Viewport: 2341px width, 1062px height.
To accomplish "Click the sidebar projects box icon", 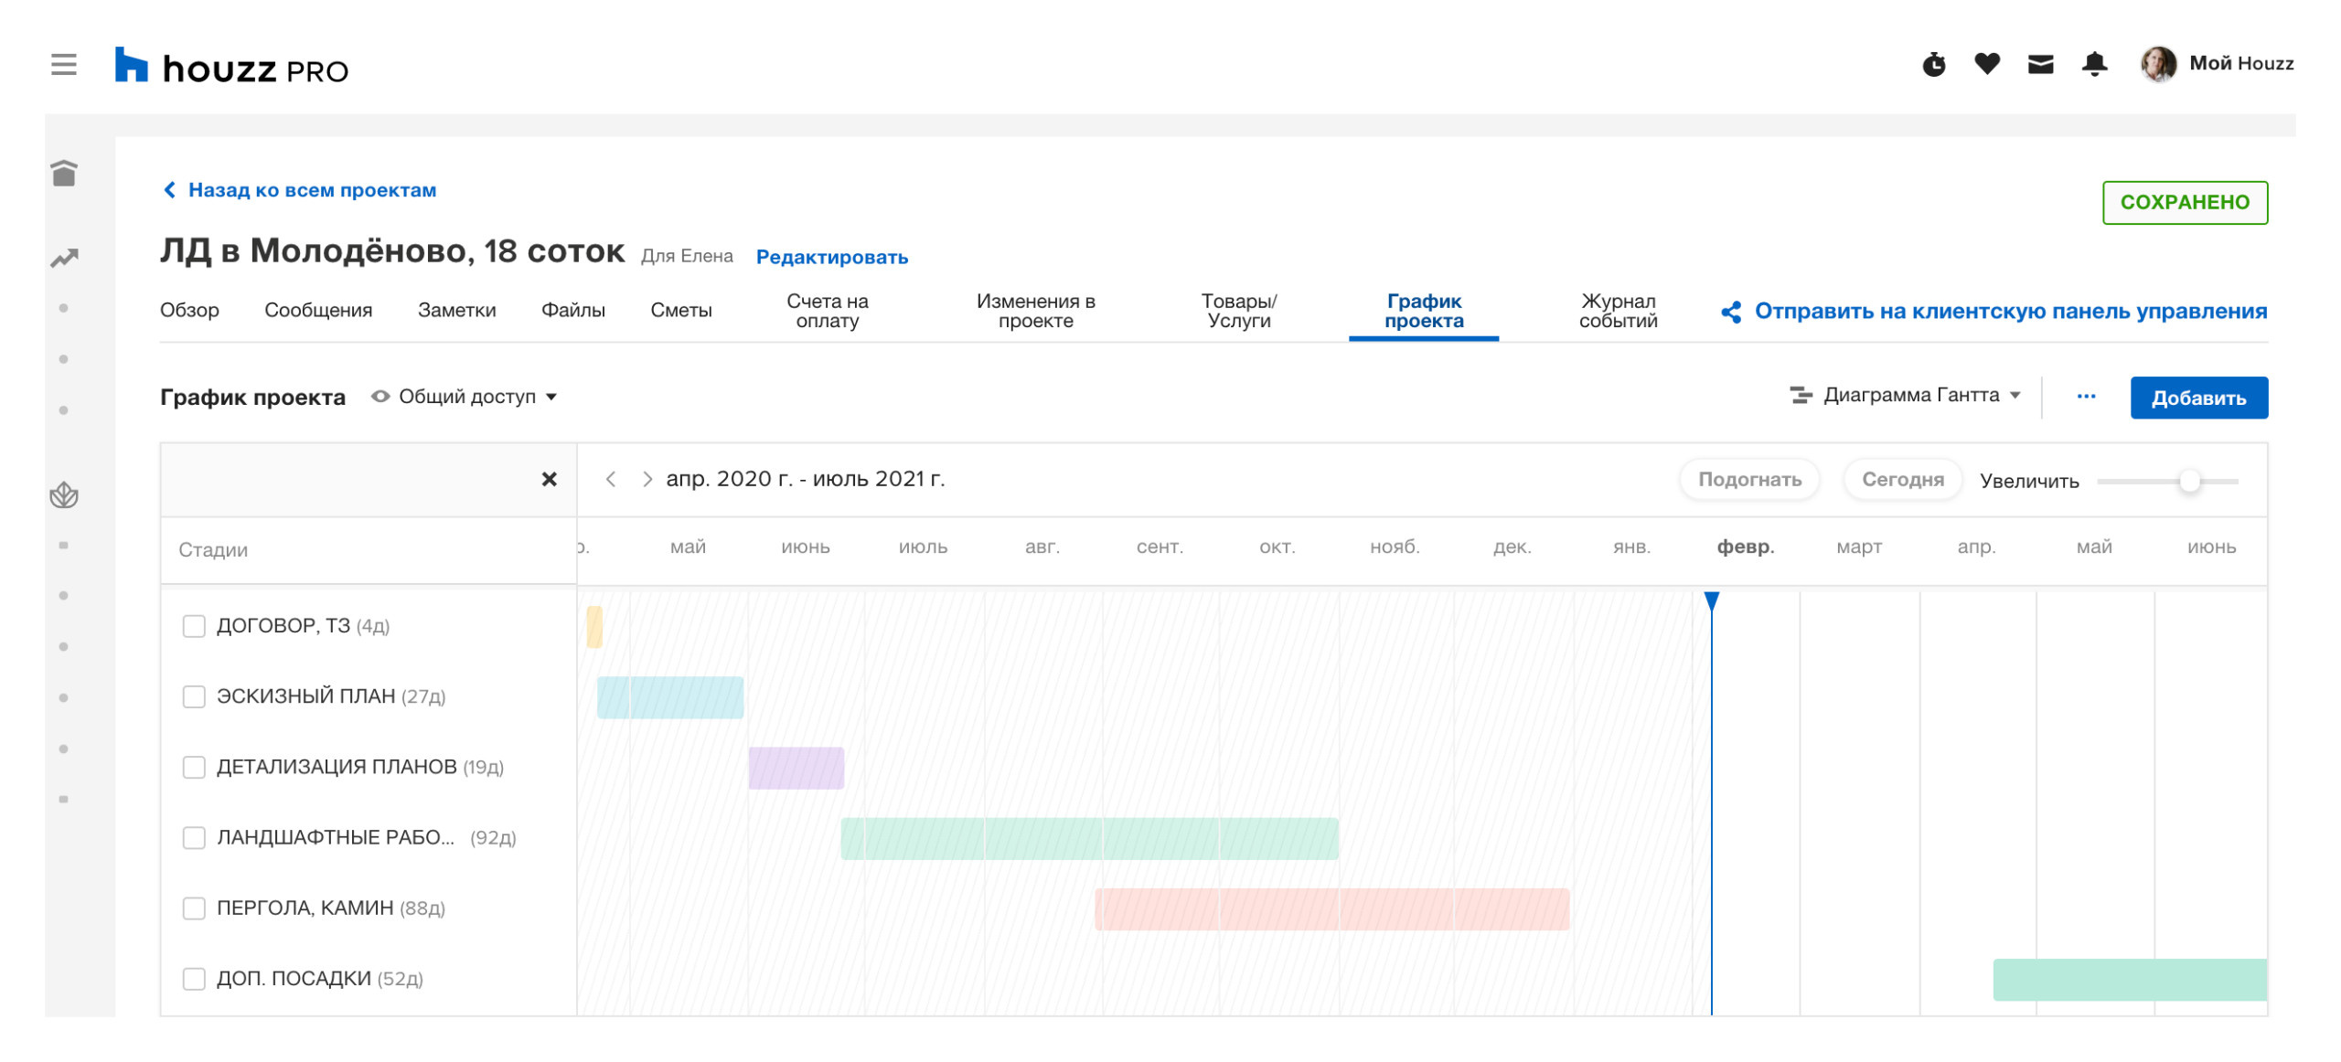I will click(x=64, y=173).
